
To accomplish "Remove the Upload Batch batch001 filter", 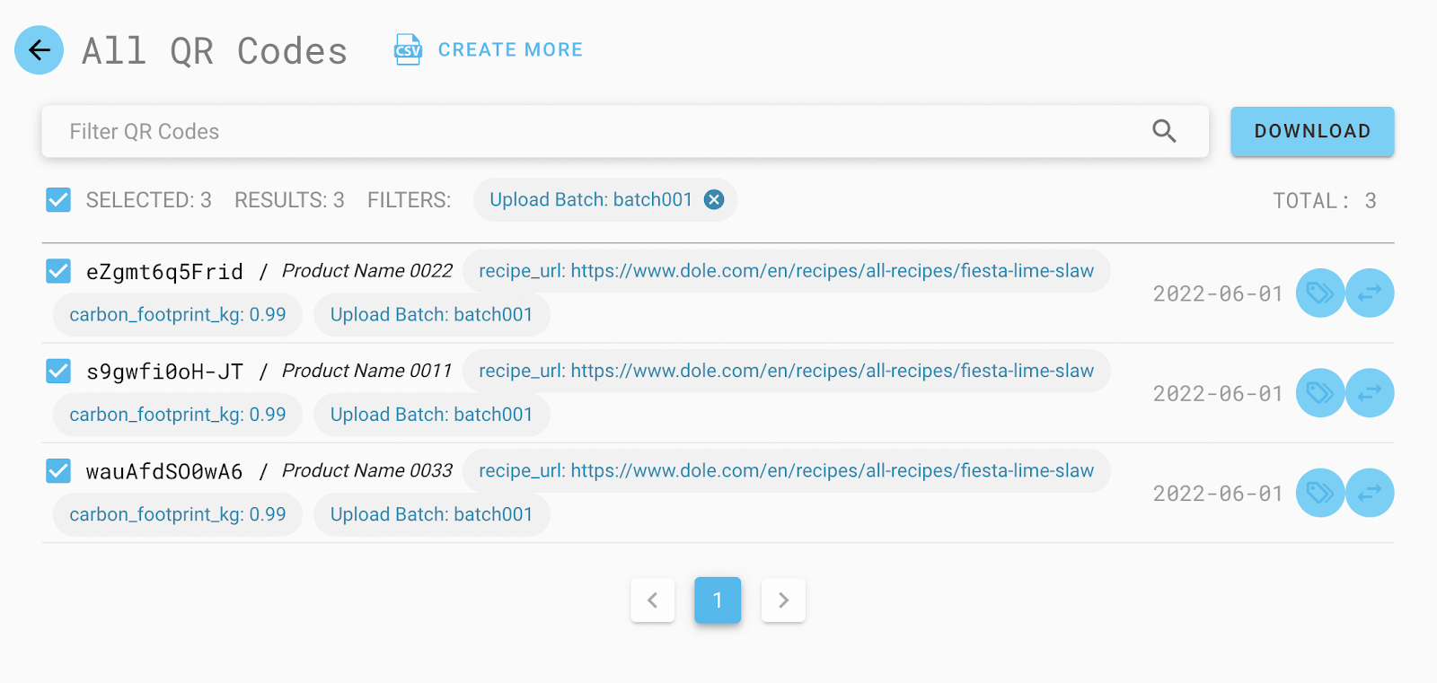I will [x=714, y=200].
